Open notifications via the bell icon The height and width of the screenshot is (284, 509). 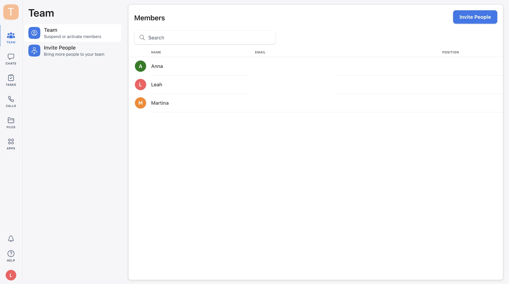pyautogui.click(x=11, y=239)
